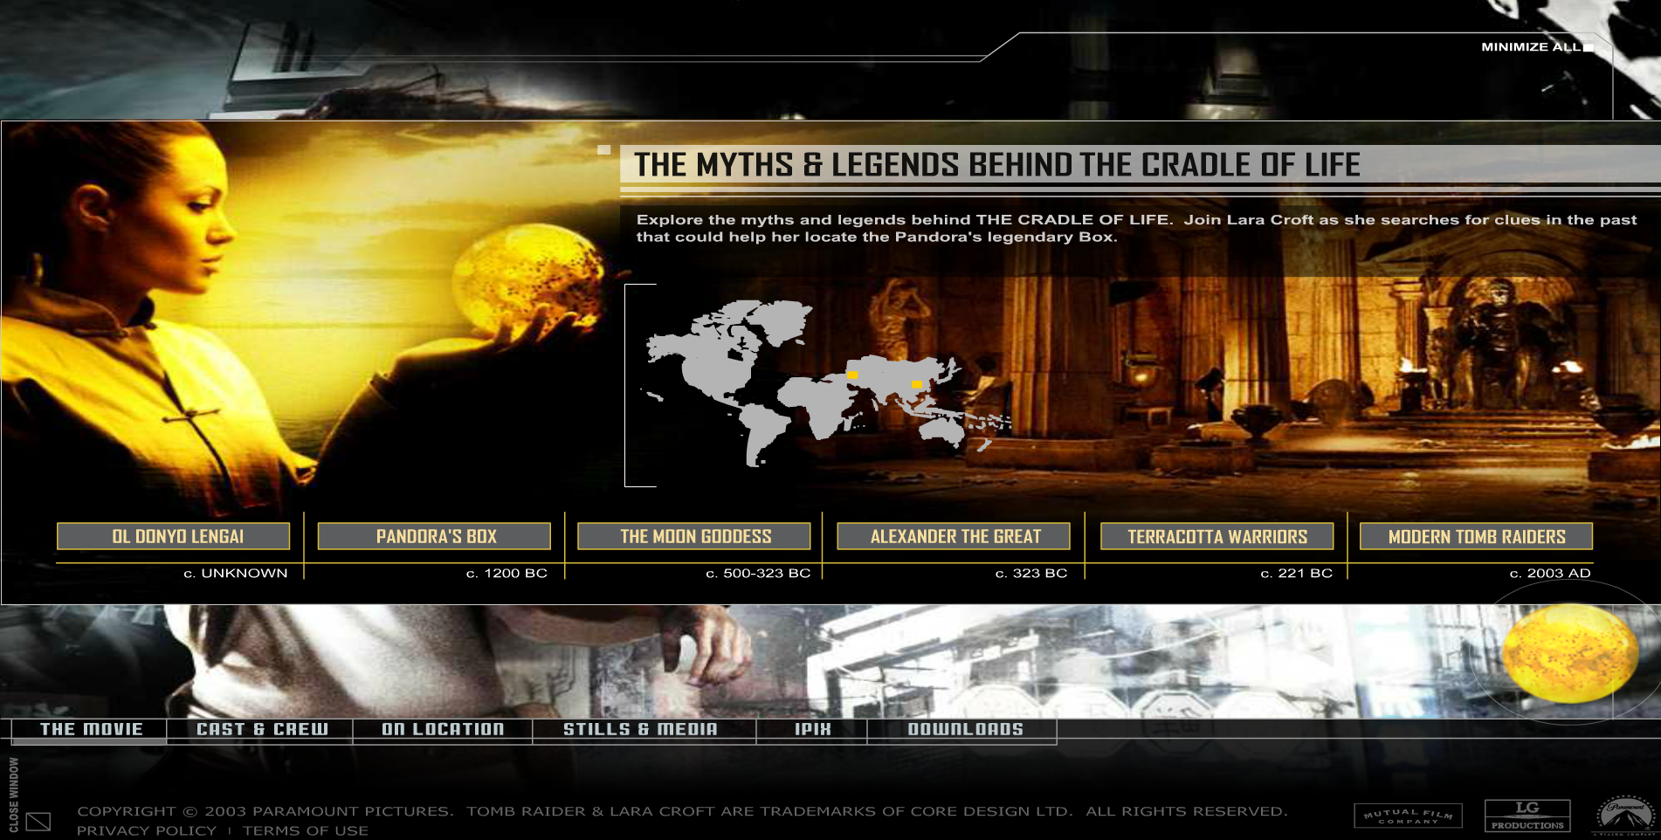The width and height of the screenshot is (1661, 840).
Task: Select The Moon Goddess button
Action: (x=694, y=536)
